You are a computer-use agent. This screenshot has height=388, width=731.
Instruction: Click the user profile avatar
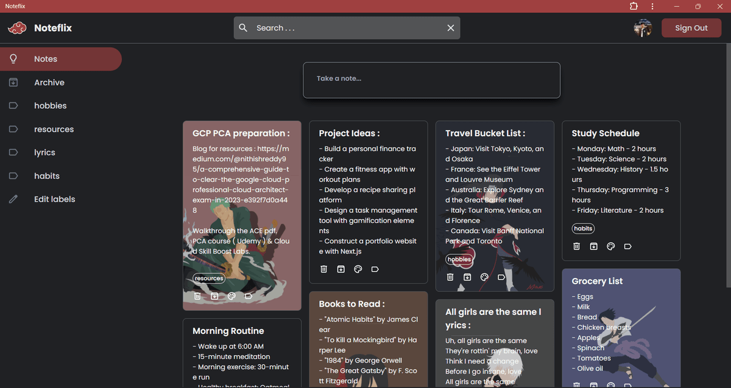[x=643, y=28]
